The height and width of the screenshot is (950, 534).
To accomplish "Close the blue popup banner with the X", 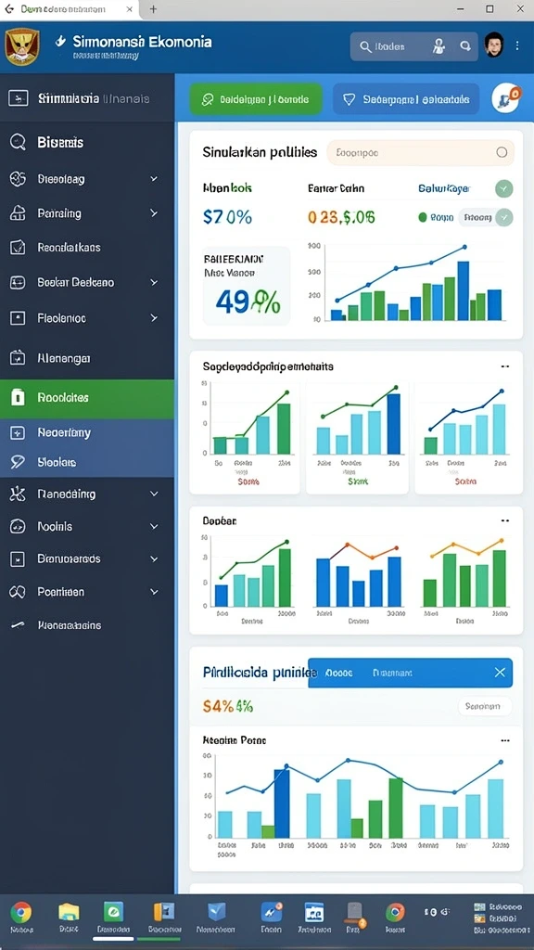I will tap(500, 673).
